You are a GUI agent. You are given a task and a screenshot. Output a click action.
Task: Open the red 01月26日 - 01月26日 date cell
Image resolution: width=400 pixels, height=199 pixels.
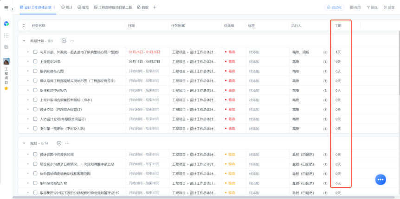[144, 52]
